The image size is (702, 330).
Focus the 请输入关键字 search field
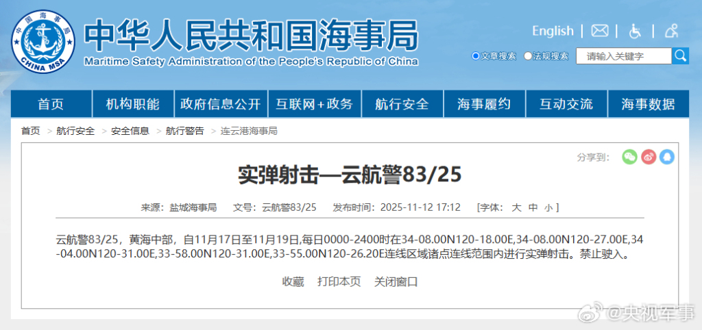coord(623,56)
